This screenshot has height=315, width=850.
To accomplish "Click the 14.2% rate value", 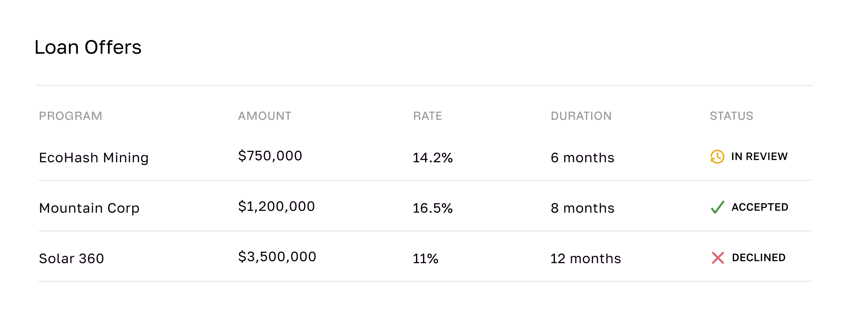I will (433, 157).
